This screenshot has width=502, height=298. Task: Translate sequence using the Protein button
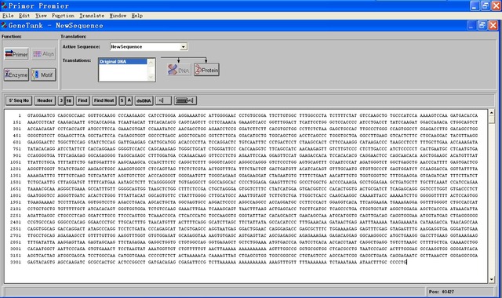[206, 70]
